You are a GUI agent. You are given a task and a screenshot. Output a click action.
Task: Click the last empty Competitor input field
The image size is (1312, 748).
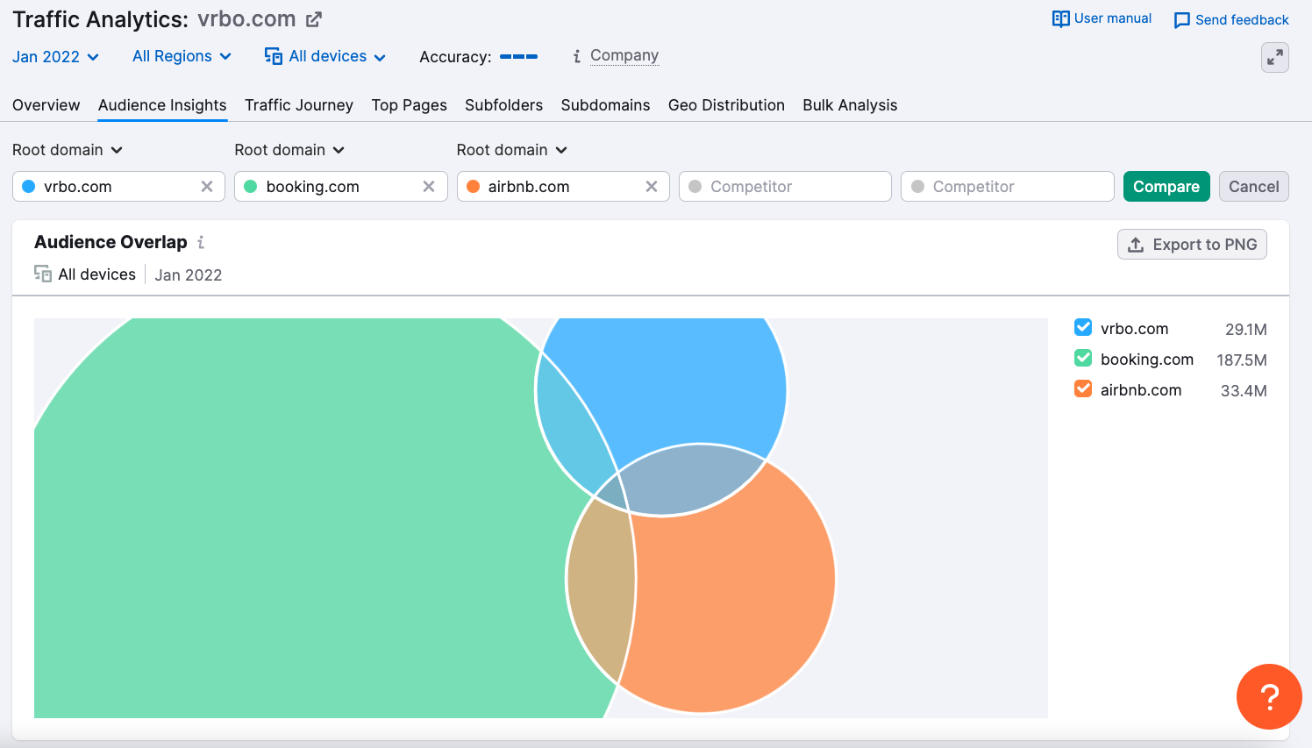(x=1008, y=187)
